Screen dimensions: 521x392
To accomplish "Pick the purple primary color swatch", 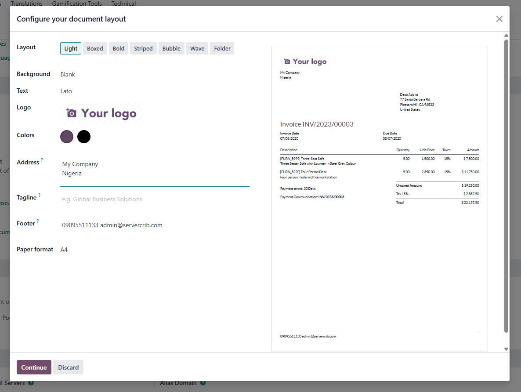I will (x=67, y=137).
